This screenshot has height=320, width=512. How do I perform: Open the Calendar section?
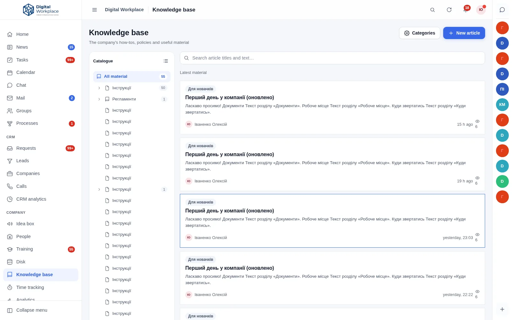point(41,72)
